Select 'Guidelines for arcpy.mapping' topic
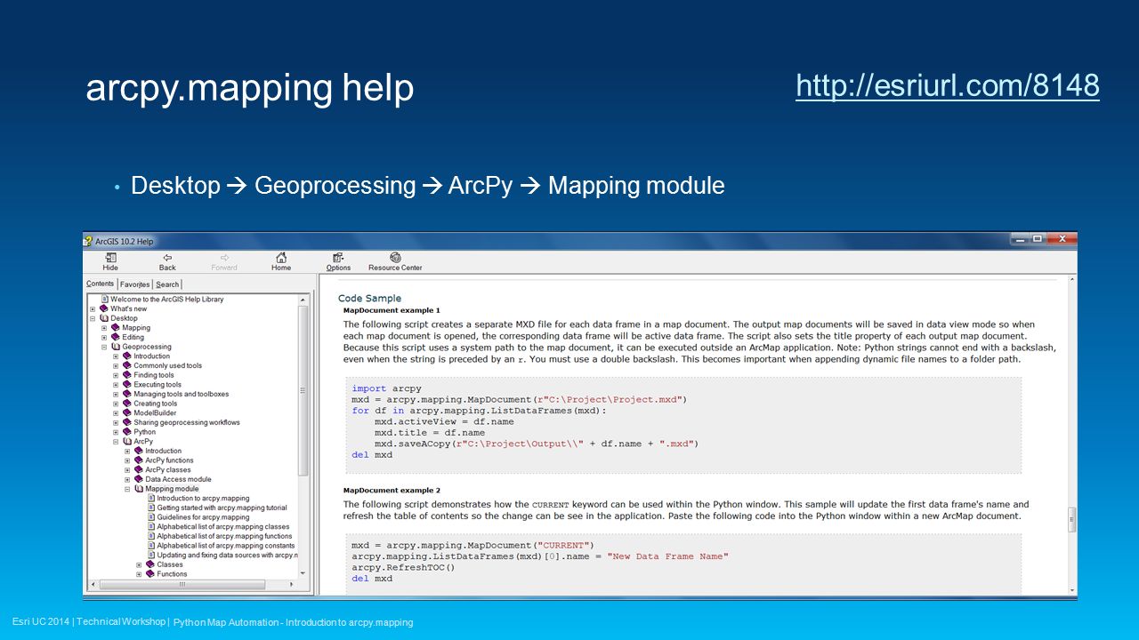This screenshot has height=640, width=1139. [203, 517]
